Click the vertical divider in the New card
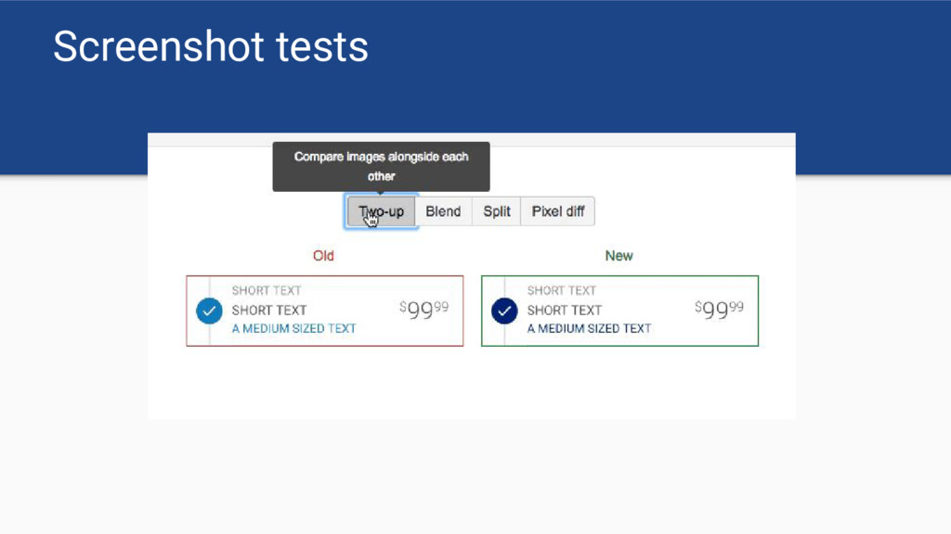Viewport: 951px width, 534px height. click(x=505, y=335)
